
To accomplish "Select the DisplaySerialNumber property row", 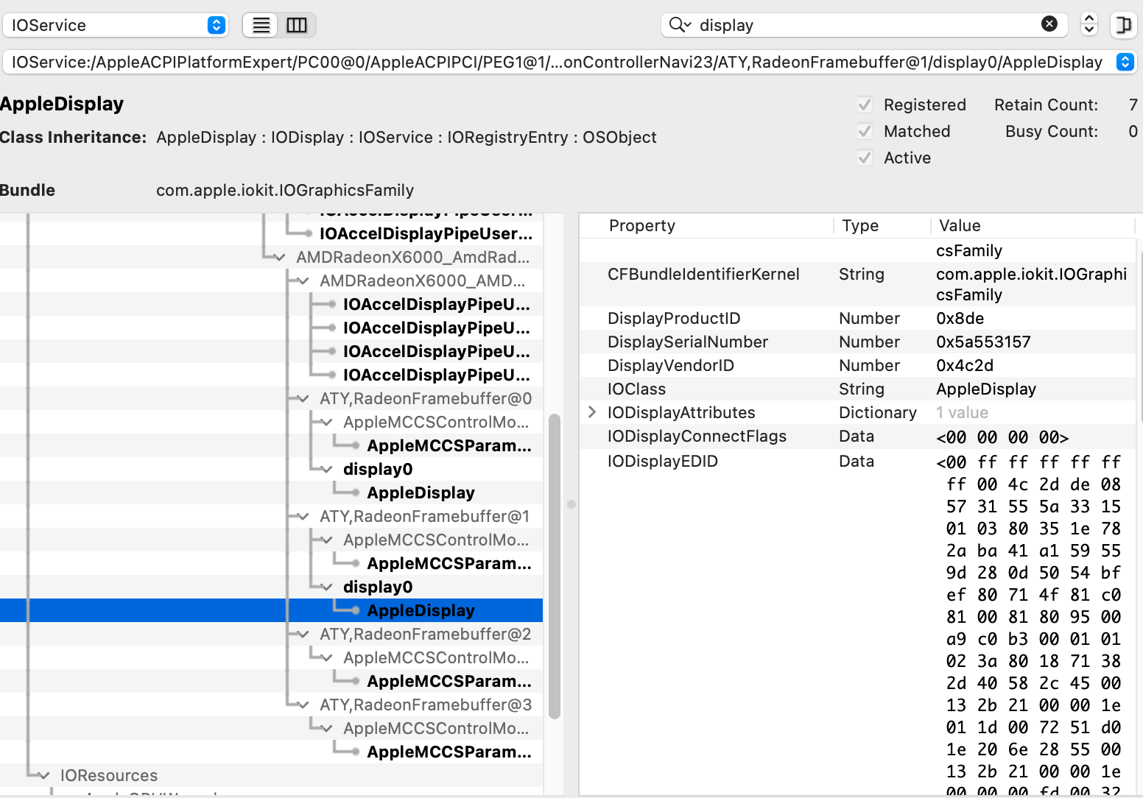I will click(x=857, y=342).
